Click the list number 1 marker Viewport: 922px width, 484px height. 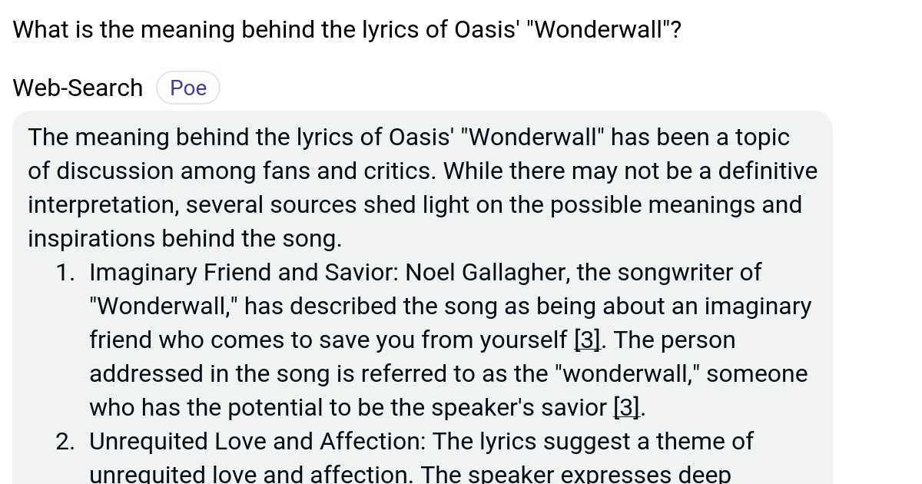65,272
